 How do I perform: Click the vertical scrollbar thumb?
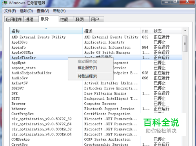(185, 44)
